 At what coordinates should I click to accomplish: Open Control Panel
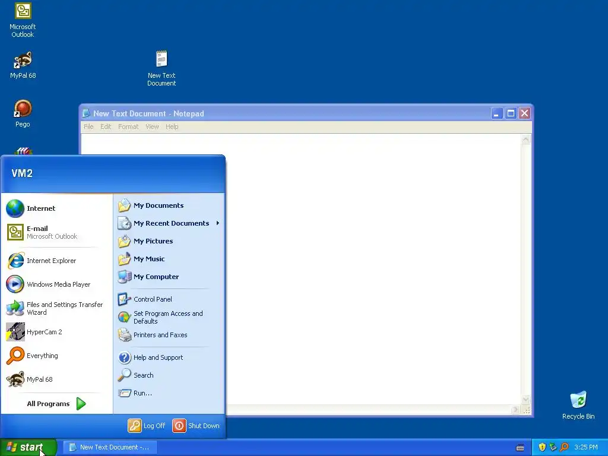[x=169, y=299]
